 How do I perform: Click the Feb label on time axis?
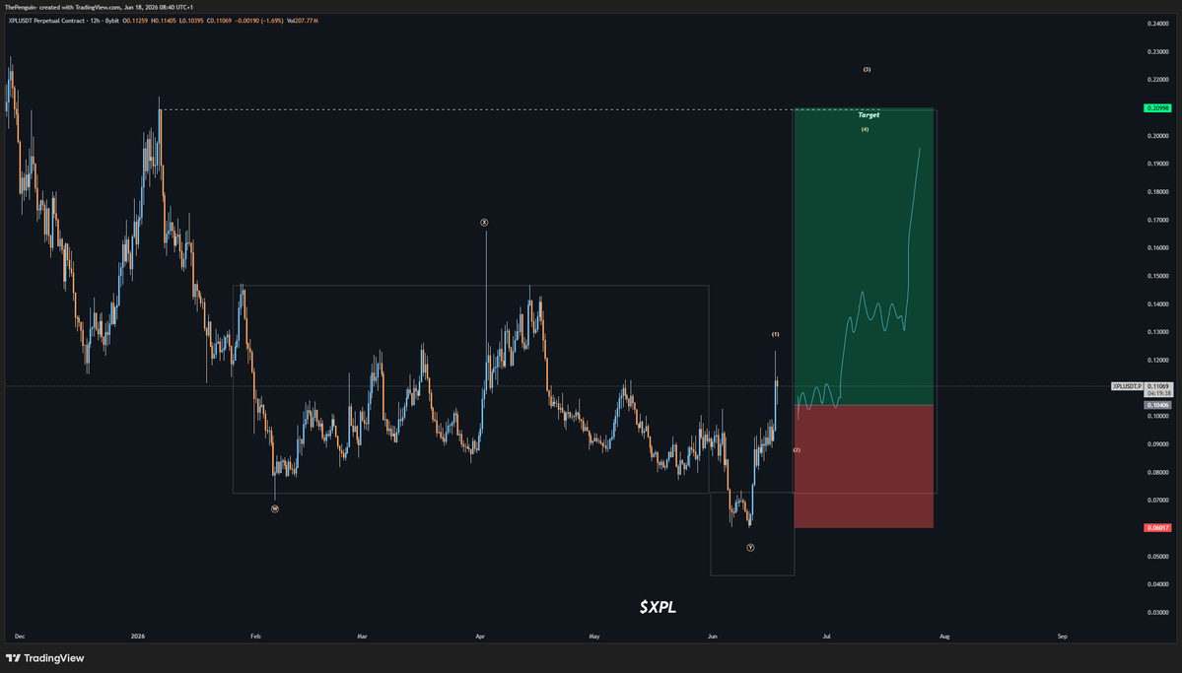255,637
